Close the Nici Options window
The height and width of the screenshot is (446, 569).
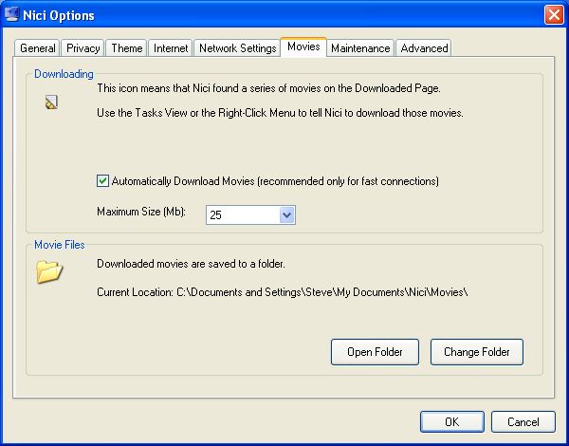click(x=553, y=15)
